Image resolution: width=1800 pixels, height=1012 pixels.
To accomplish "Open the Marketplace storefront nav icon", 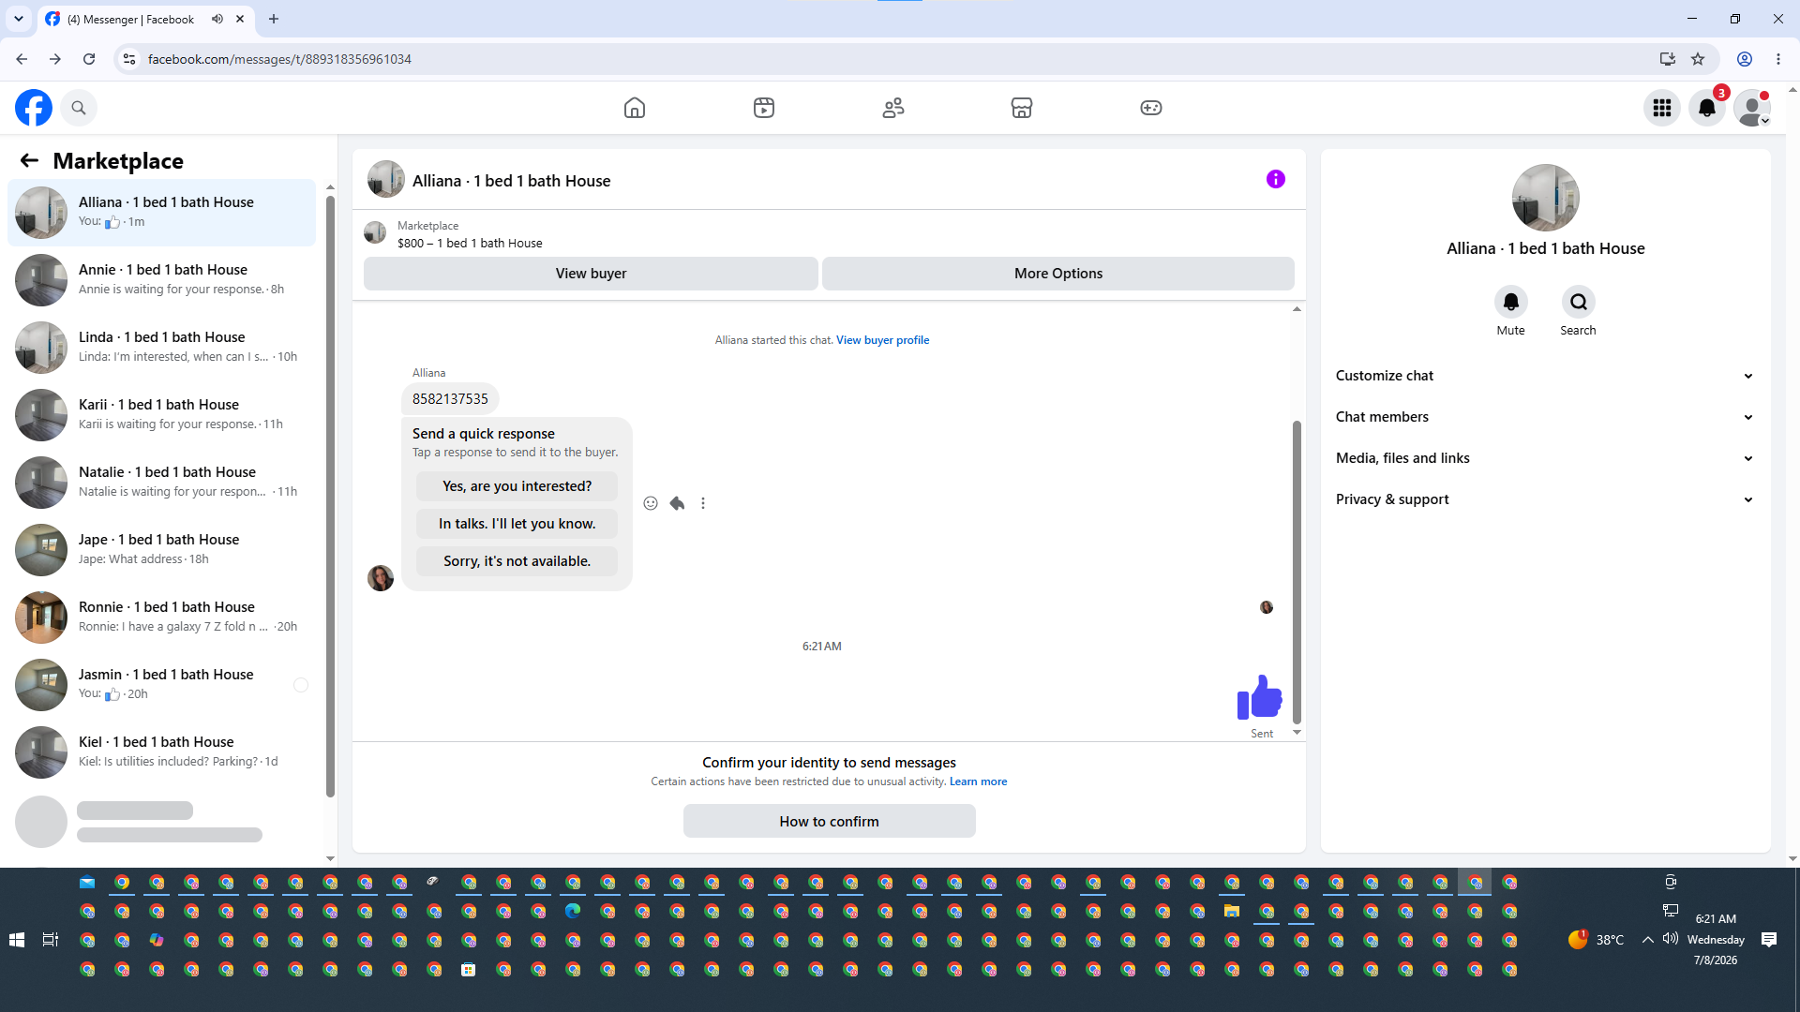I will [x=1022, y=108].
